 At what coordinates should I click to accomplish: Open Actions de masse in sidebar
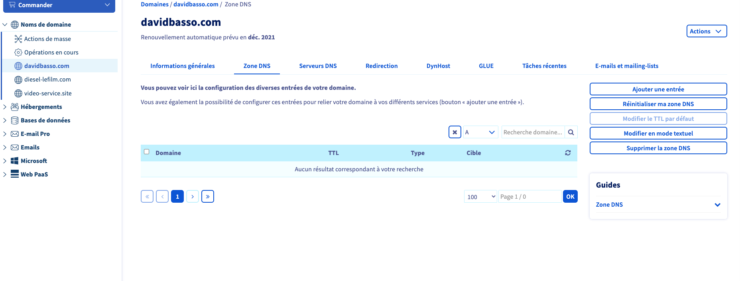(47, 39)
